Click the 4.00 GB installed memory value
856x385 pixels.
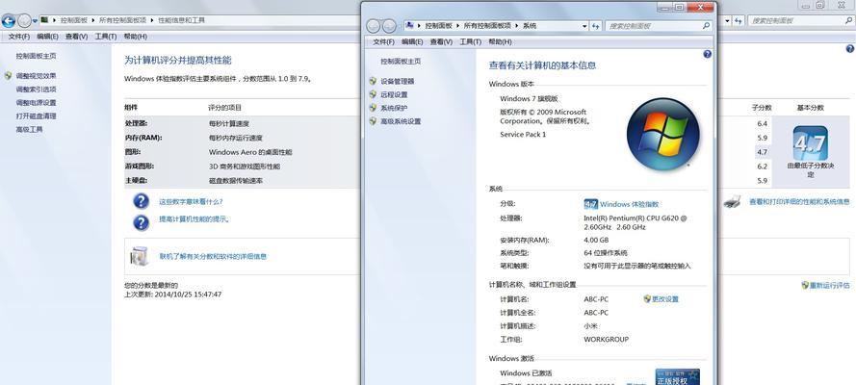coord(596,240)
